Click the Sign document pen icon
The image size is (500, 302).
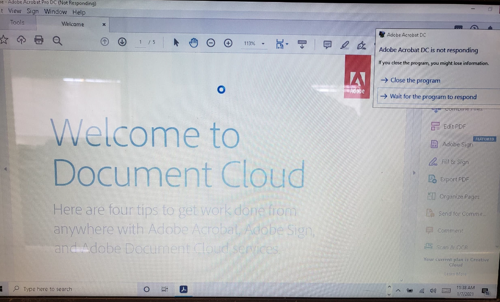pyautogui.click(x=362, y=45)
